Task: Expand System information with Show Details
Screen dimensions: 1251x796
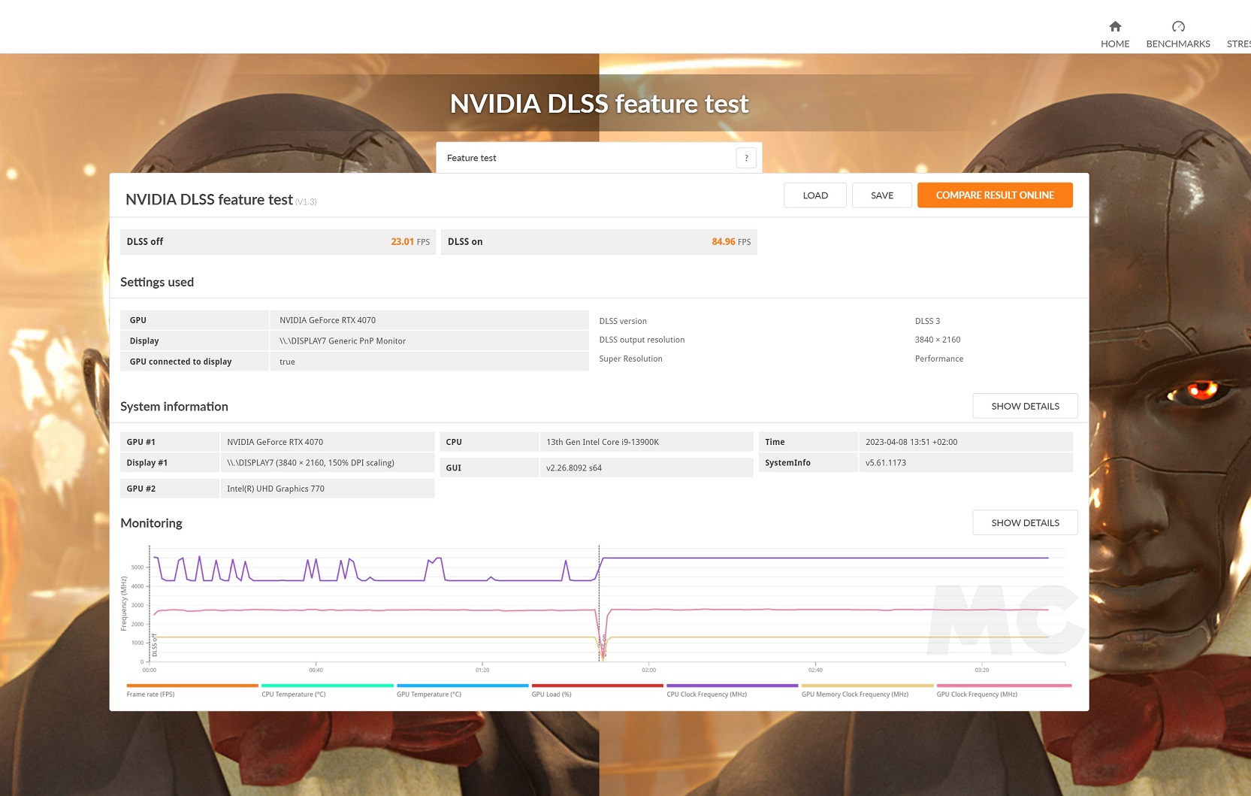Action: [1025, 406]
